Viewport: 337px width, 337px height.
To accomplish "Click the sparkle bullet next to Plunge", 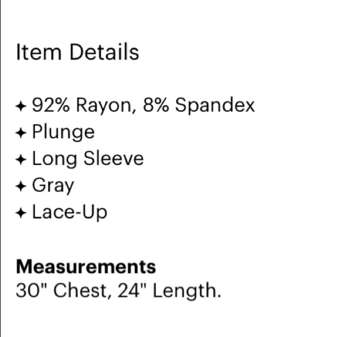I will point(21,133).
